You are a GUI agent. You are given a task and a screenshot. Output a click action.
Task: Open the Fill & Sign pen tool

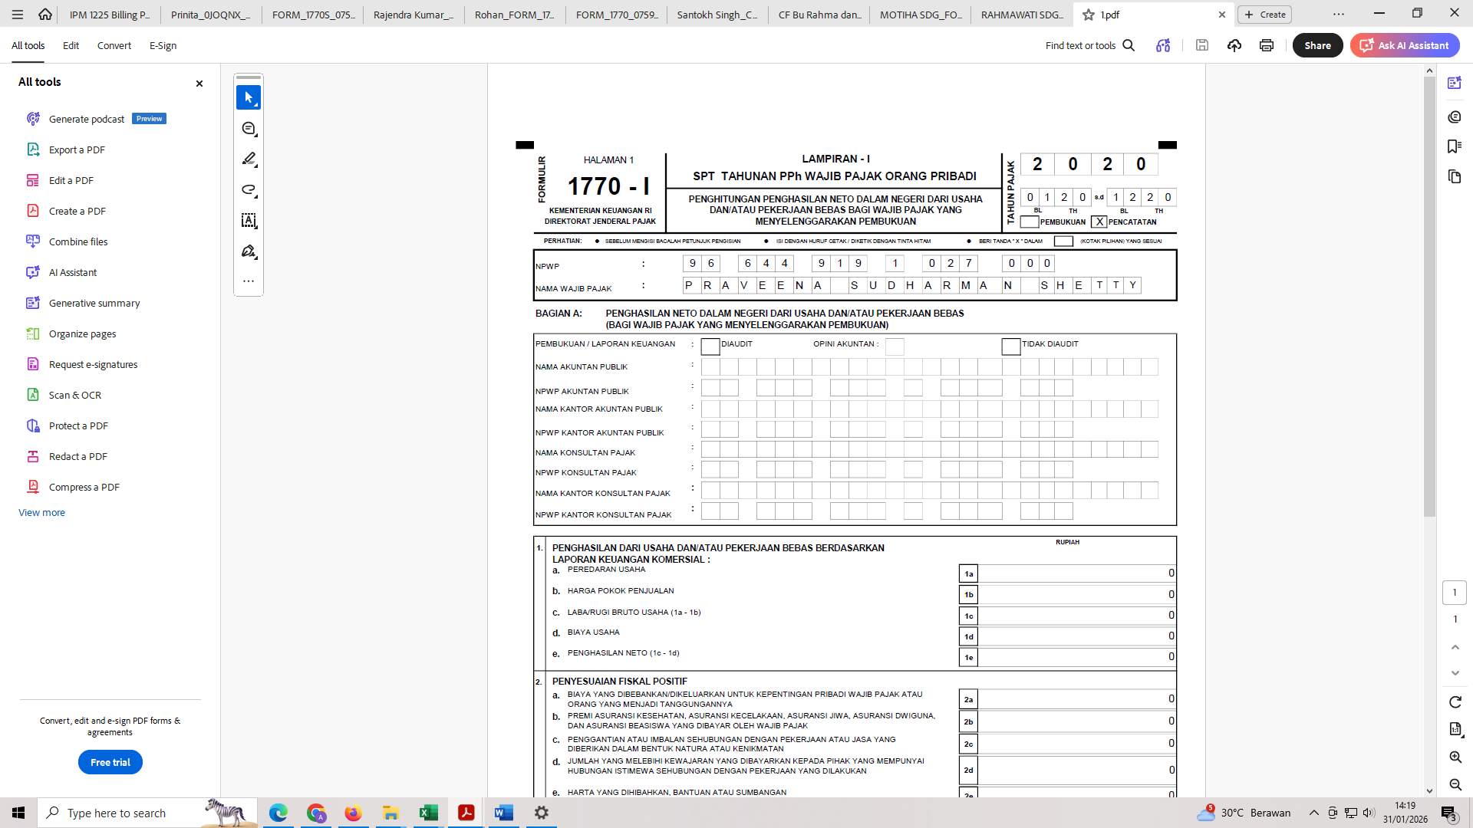(x=249, y=251)
